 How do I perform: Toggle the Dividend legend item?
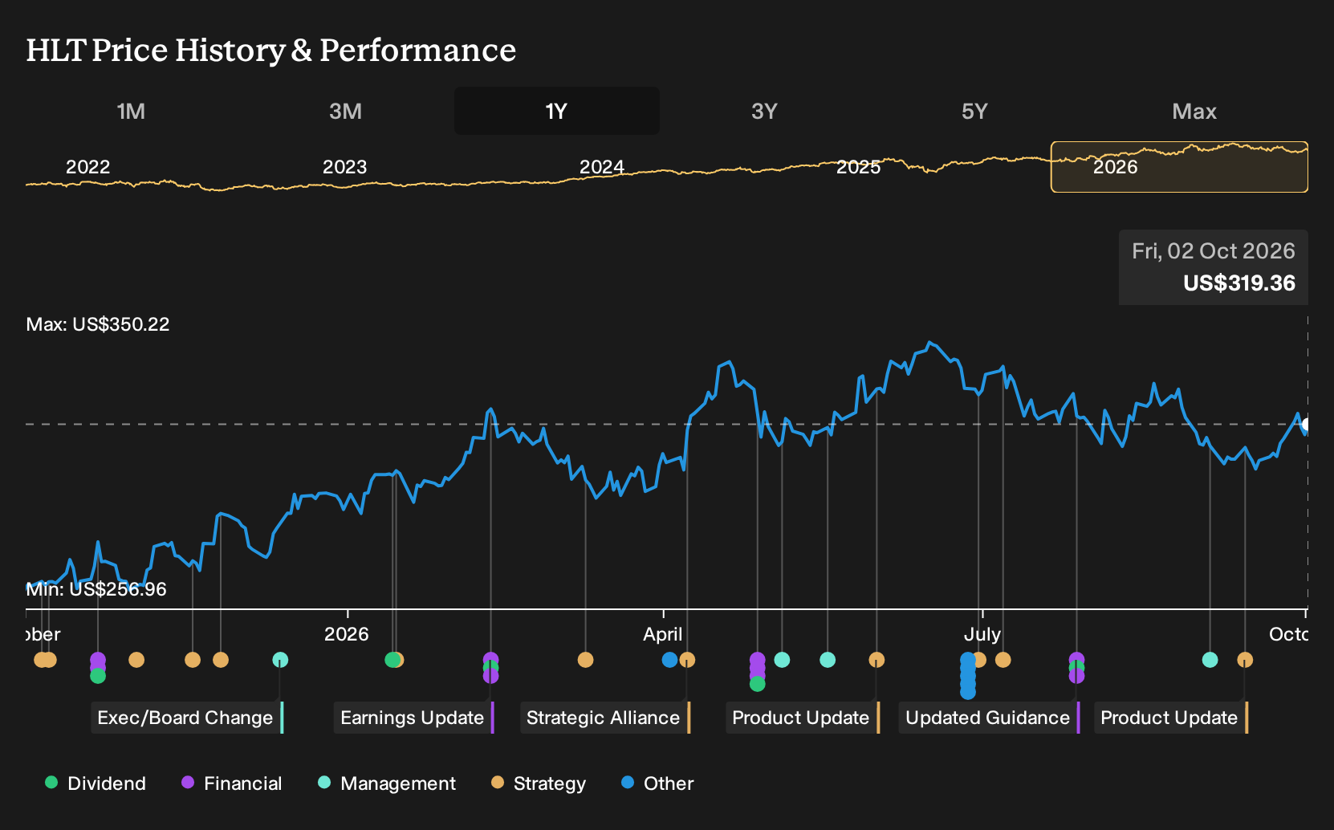point(96,783)
